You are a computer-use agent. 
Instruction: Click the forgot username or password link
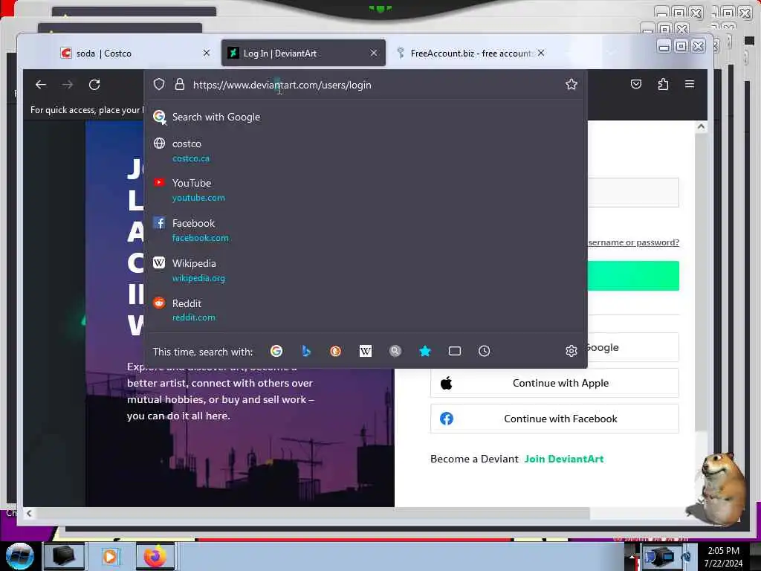tap(633, 242)
